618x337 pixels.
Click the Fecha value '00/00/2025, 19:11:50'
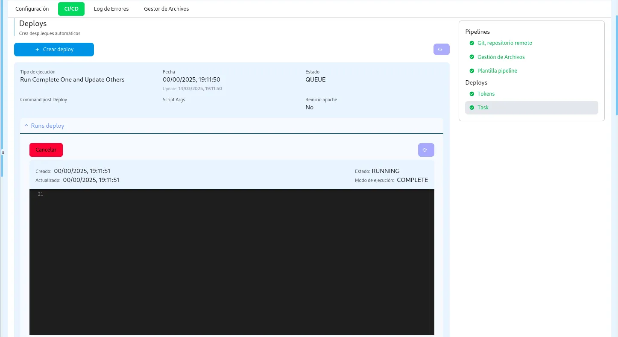tap(191, 79)
